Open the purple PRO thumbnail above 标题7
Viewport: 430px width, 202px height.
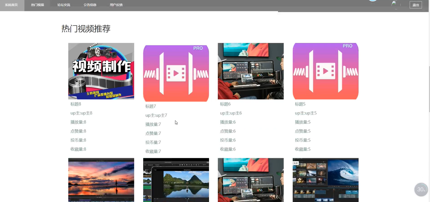176,73
